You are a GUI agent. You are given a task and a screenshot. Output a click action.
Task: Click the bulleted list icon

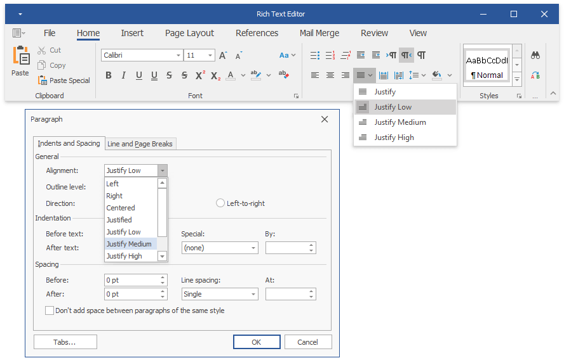[315, 55]
